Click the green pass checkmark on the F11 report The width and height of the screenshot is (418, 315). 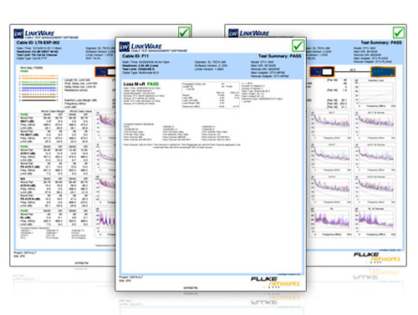point(298,45)
